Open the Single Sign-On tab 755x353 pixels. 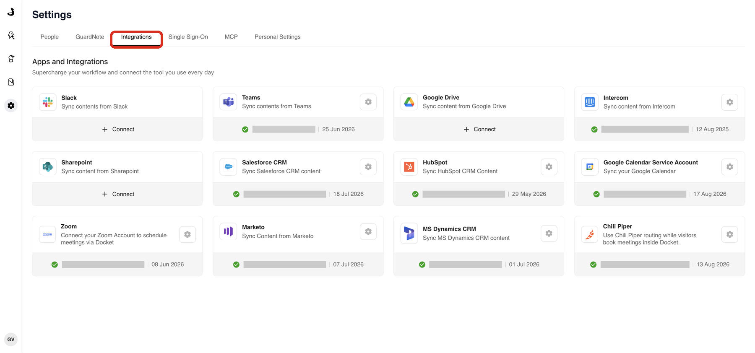[188, 37]
